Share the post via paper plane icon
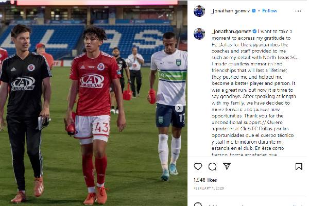Screen dimensions: 309x206 coord(227,166)
